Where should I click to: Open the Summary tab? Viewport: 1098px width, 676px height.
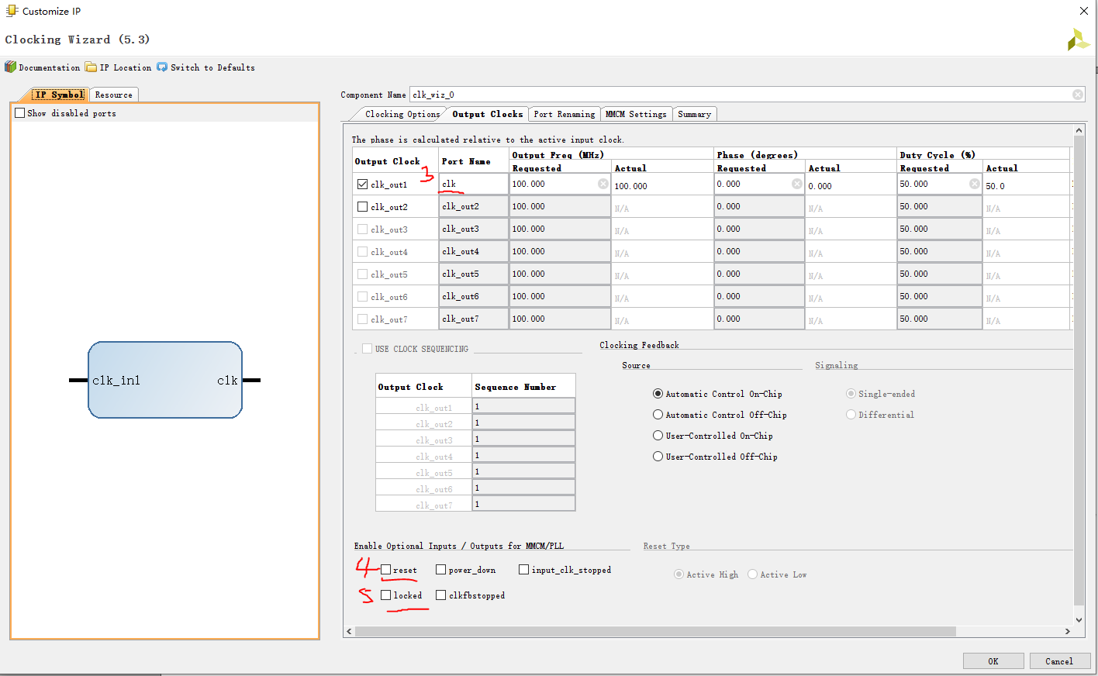click(x=694, y=114)
